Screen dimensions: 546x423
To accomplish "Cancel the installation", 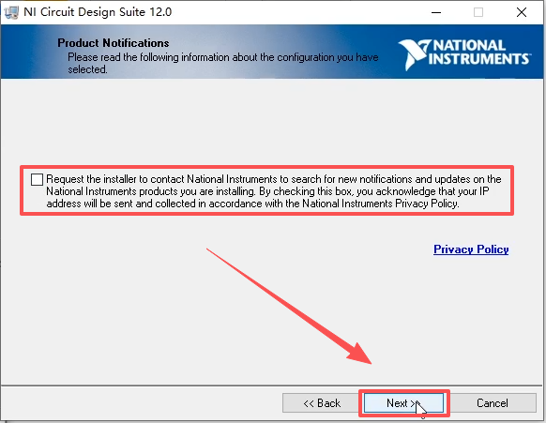I will tap(492, 403).
